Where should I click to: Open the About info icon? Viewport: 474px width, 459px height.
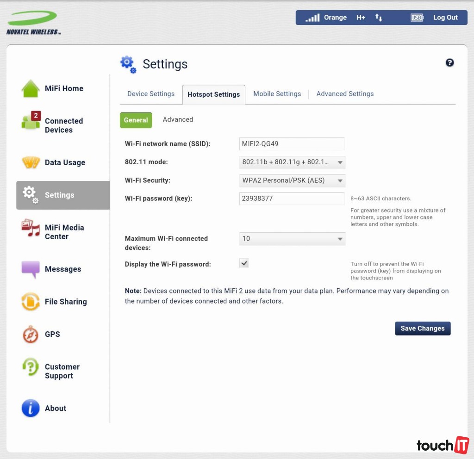[31, 408]
